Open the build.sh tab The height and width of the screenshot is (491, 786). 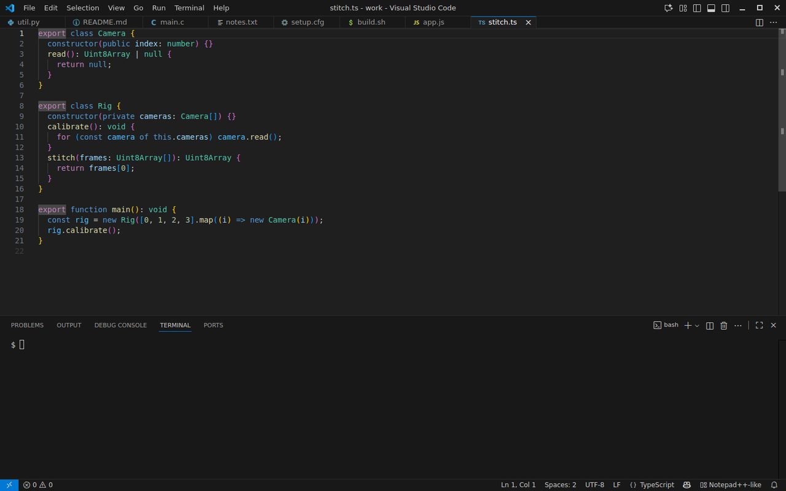[x=372, y=22]
